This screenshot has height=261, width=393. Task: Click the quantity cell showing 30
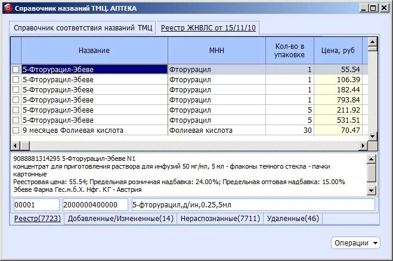point(289,130)
